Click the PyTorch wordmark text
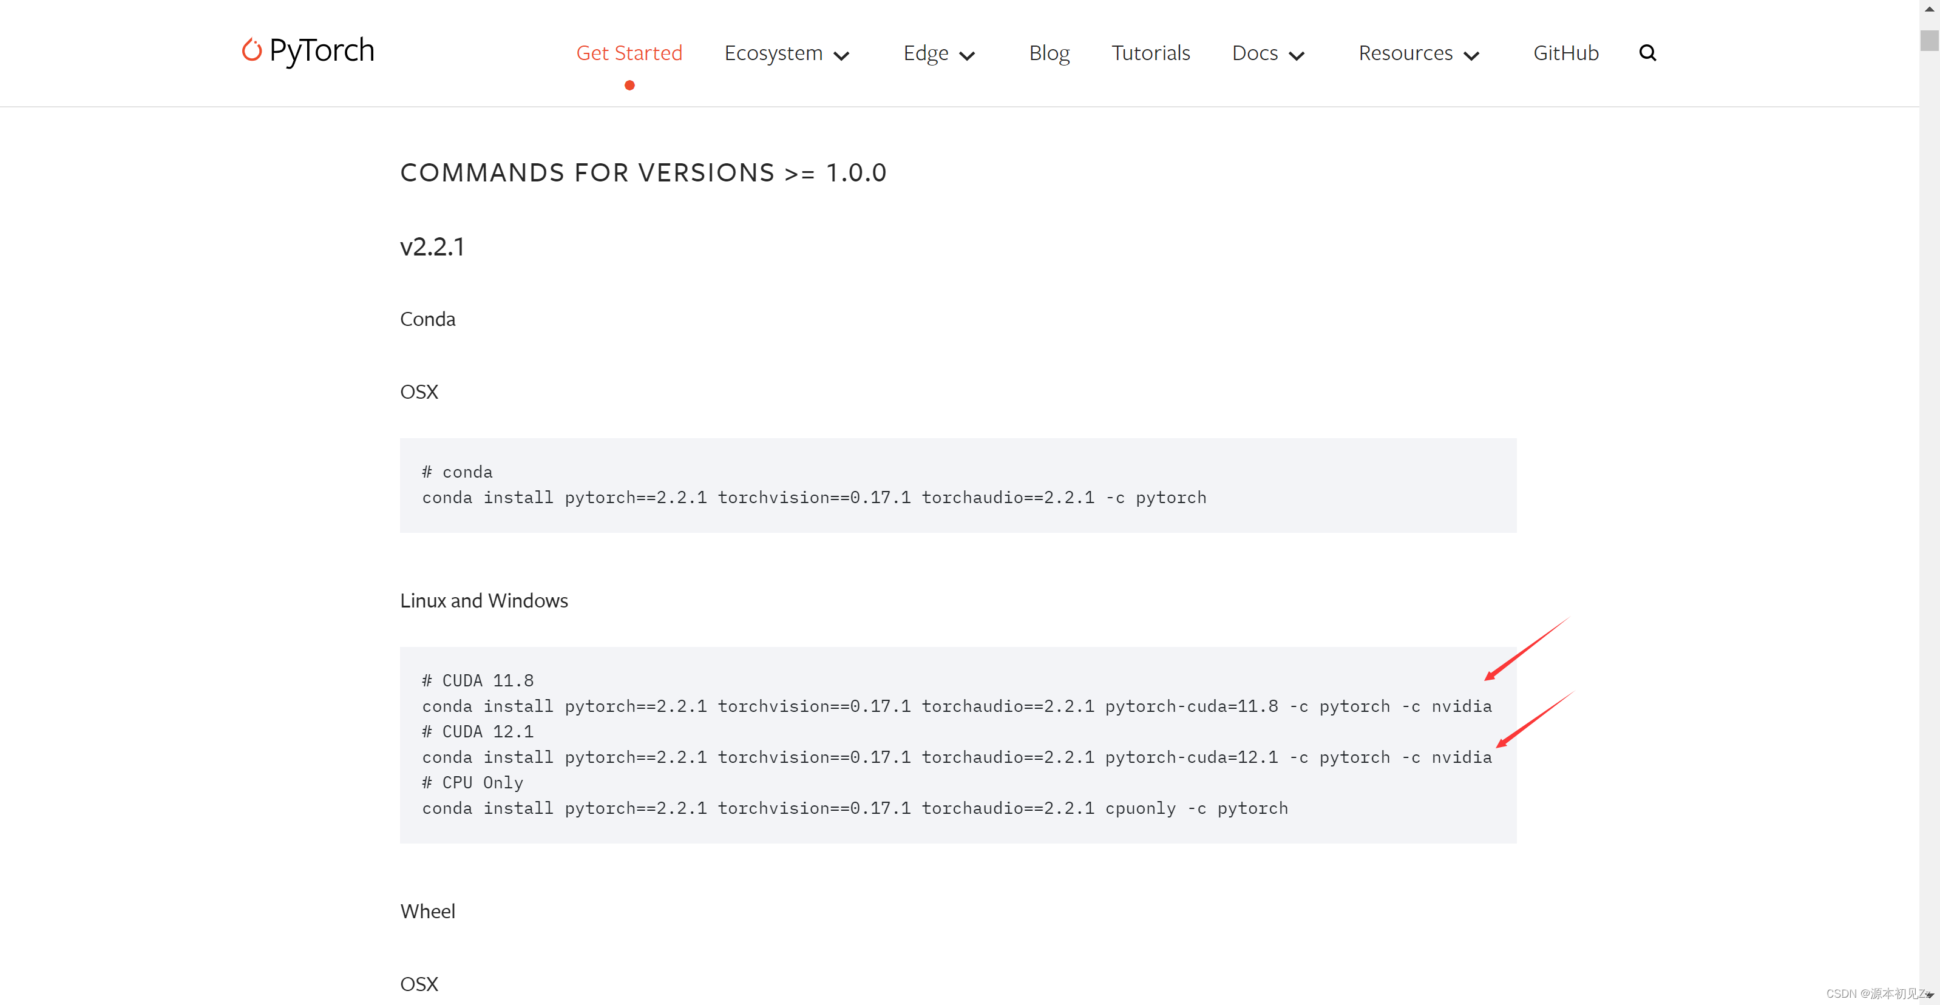Image resolution: width=1940 pixels, height=1005 pixels. point(322,50)
